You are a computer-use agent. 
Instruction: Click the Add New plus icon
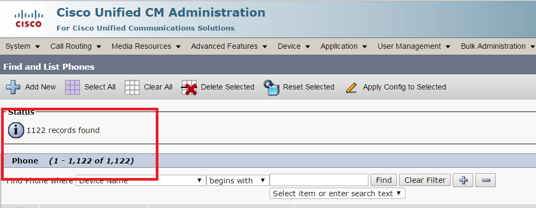click(13, 87)
